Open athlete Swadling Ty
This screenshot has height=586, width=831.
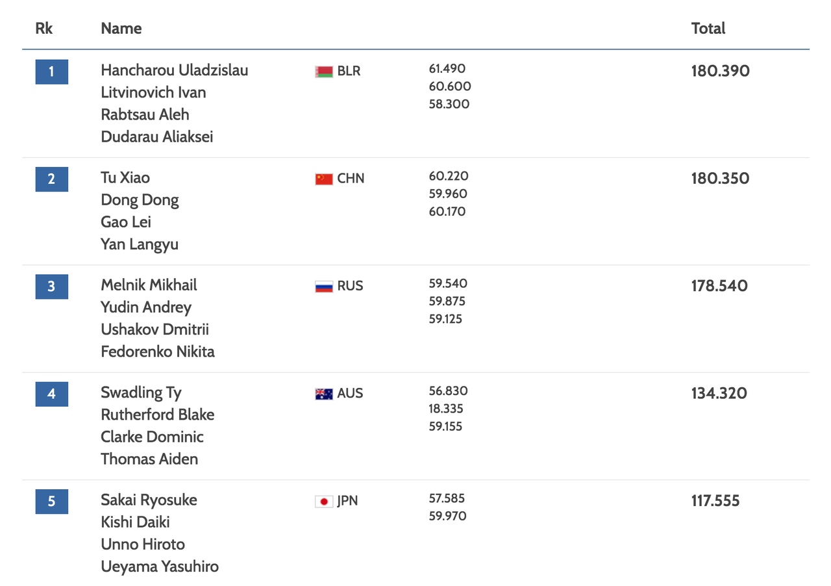point(141,393)
